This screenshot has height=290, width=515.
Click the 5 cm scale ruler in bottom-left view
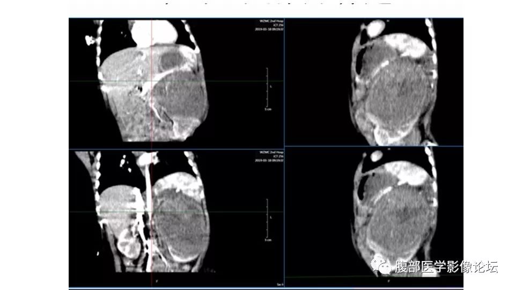268,220
